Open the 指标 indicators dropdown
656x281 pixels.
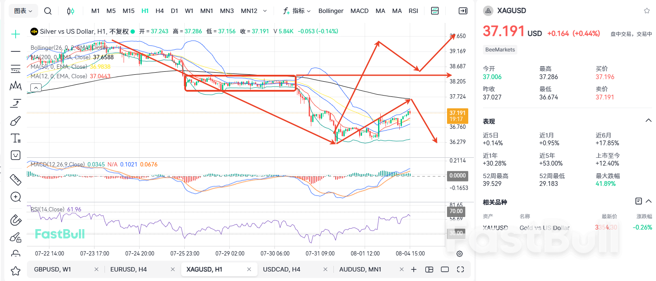pyautogui.click(x=297, y=11)
